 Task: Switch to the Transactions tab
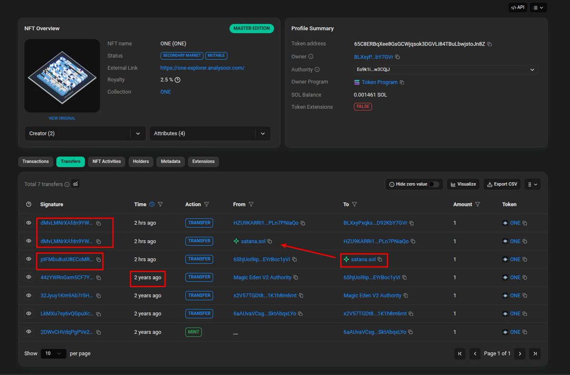[36, 161]
